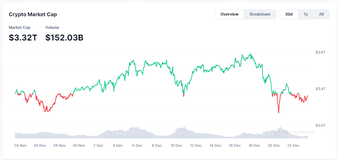The height and width of the screenshot is (160, 340).
Task: Click the red dip near 20 Dec
Action: click(279, 112)
